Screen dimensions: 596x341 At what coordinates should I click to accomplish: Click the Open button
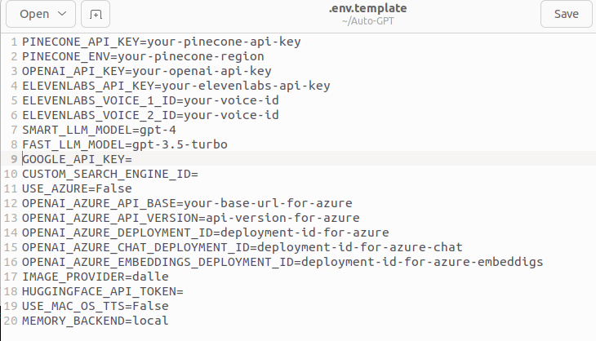(x=34, y=14)
